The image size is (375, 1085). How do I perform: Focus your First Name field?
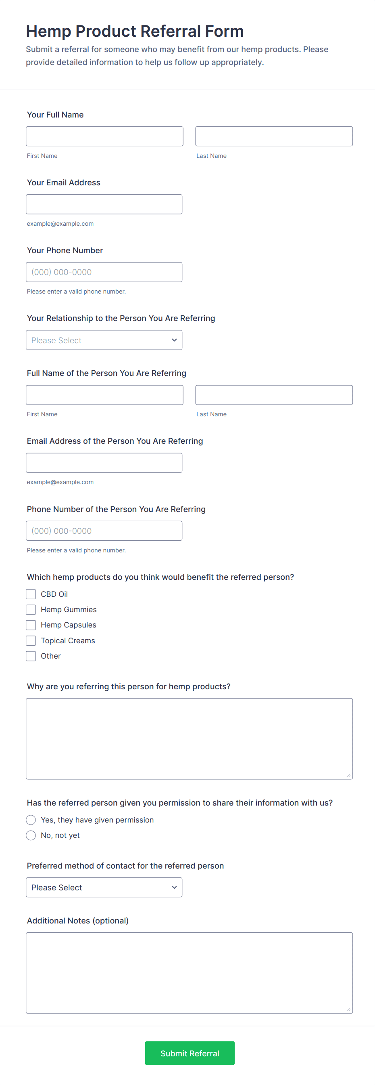coord(104,136)
